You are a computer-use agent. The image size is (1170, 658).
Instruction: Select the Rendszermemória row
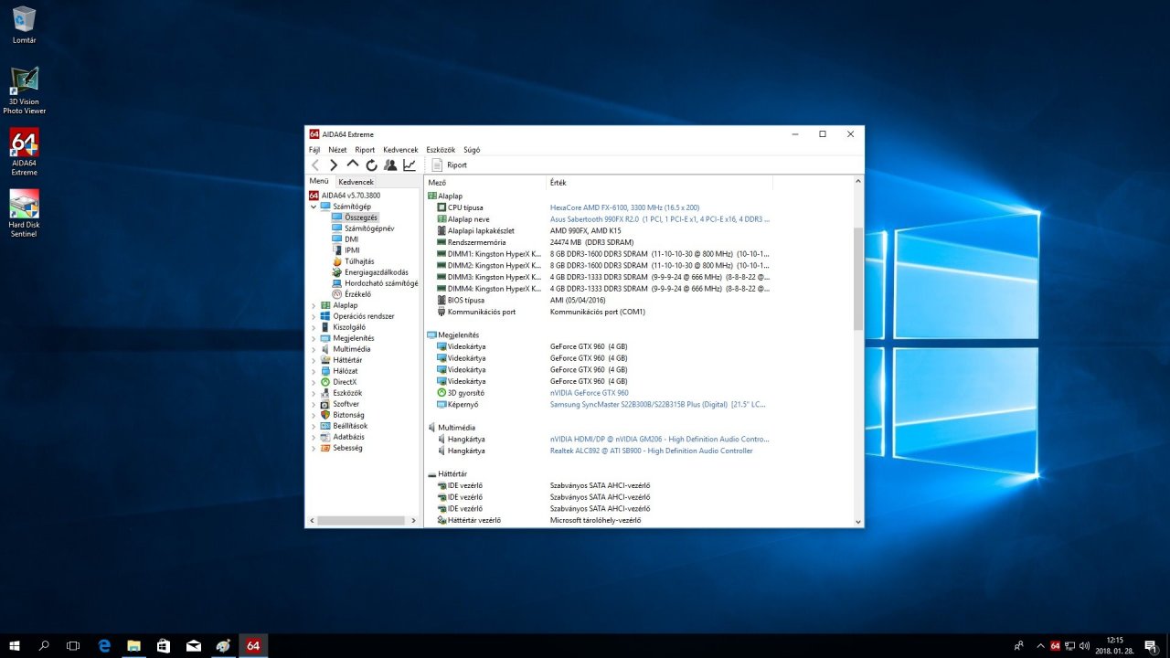point(599,242)
